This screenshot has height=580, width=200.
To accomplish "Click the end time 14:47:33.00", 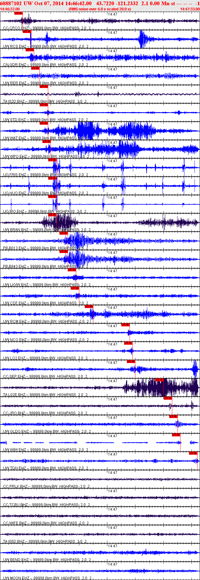I will tap(190, 9).
